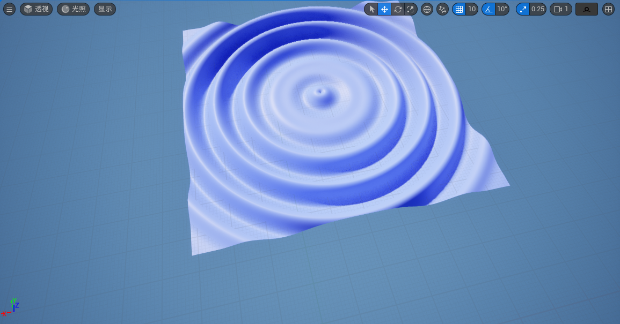Toggle viewport layout maximize/restore icon
620x324 pixels.
point(608,9)
